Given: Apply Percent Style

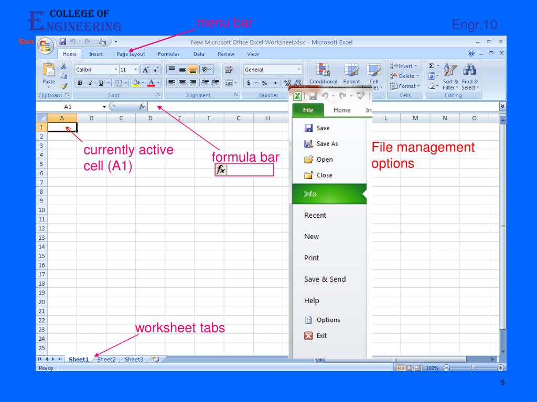Looking at the screenshot, I should click(264, 83).
